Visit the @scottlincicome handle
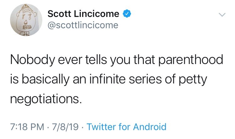This screenshot has width=235, height=139. click(x=83, y=25)
